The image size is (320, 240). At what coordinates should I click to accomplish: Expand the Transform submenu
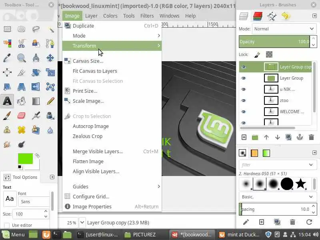click(112, 46)
